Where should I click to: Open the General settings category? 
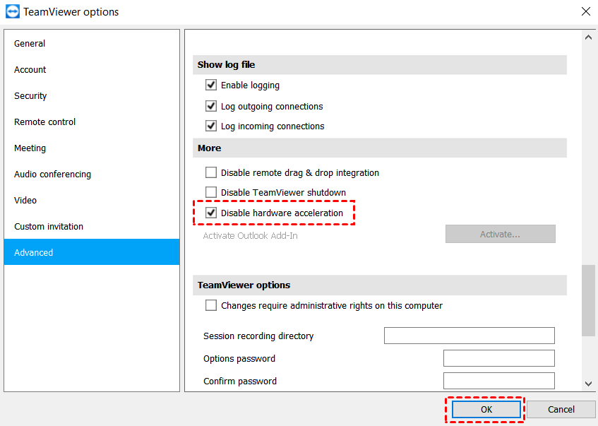pos(92,44)
